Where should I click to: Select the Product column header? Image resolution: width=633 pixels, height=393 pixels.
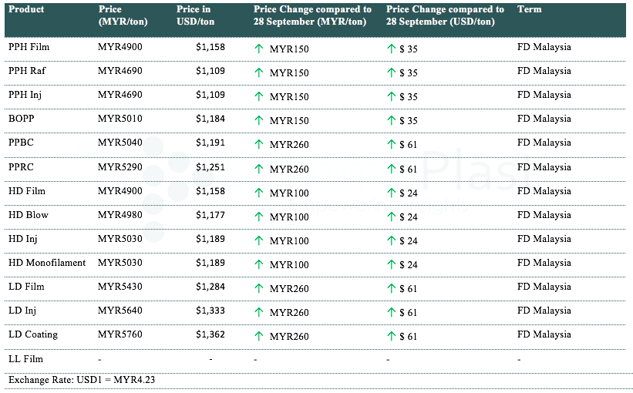click(x=26, y=10)
